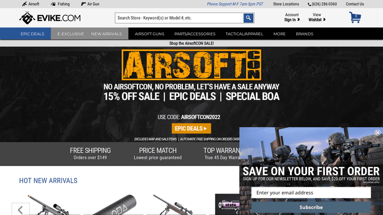Click the Fishing fish icon in top bar
383x215 pixels.
click(x=53, y=4)
